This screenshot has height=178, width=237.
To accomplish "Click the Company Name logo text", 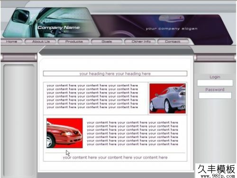I will tap(59, 27).
